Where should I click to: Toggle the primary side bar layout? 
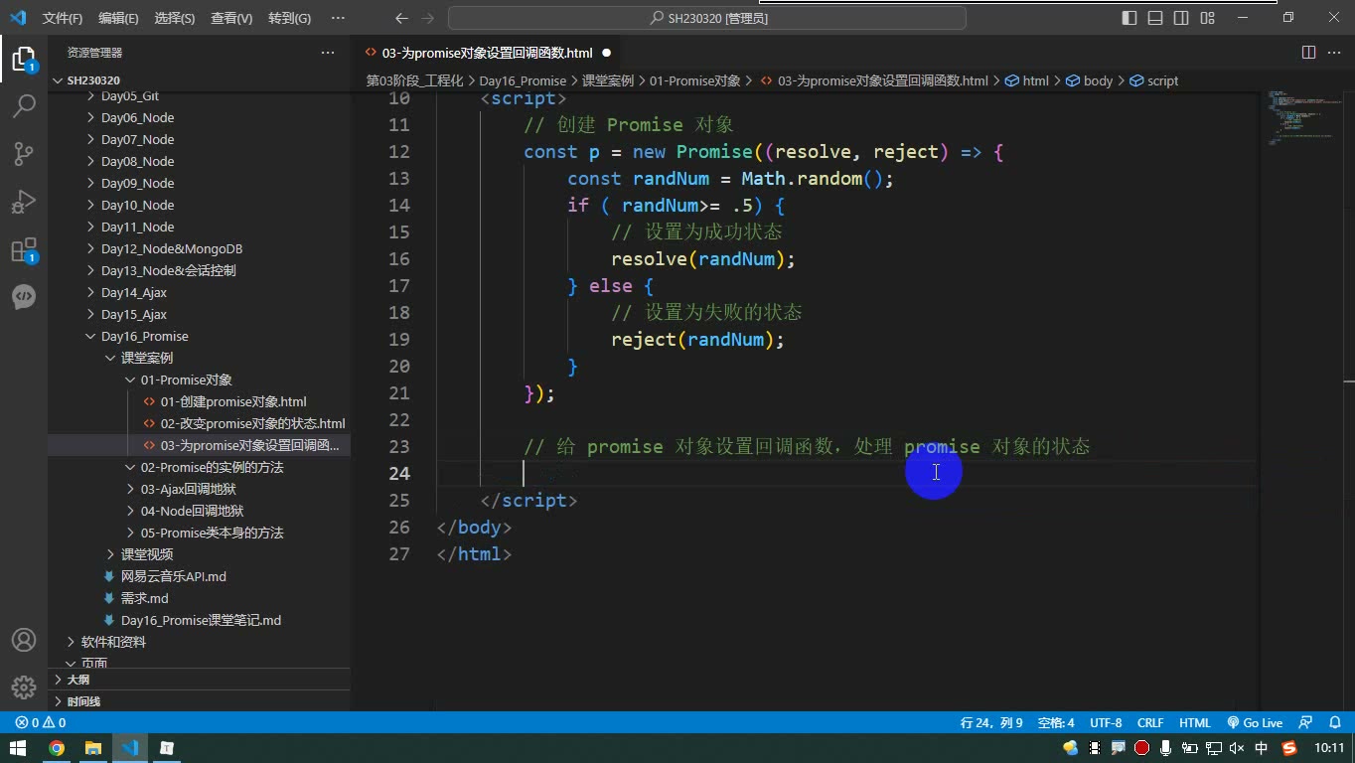coord(1129,18)
